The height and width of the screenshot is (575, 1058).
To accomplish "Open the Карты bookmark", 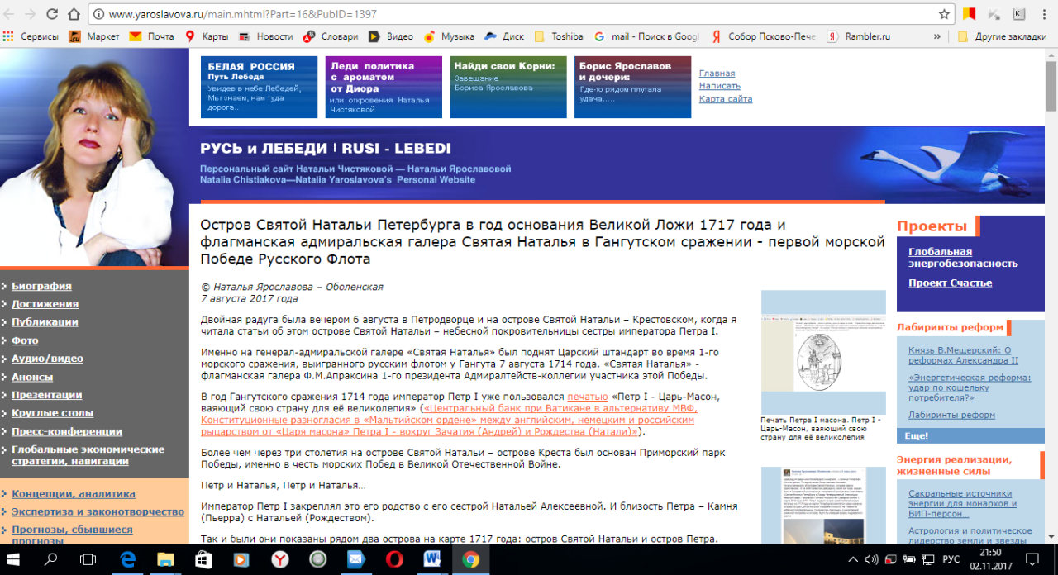I will [207, 36].
